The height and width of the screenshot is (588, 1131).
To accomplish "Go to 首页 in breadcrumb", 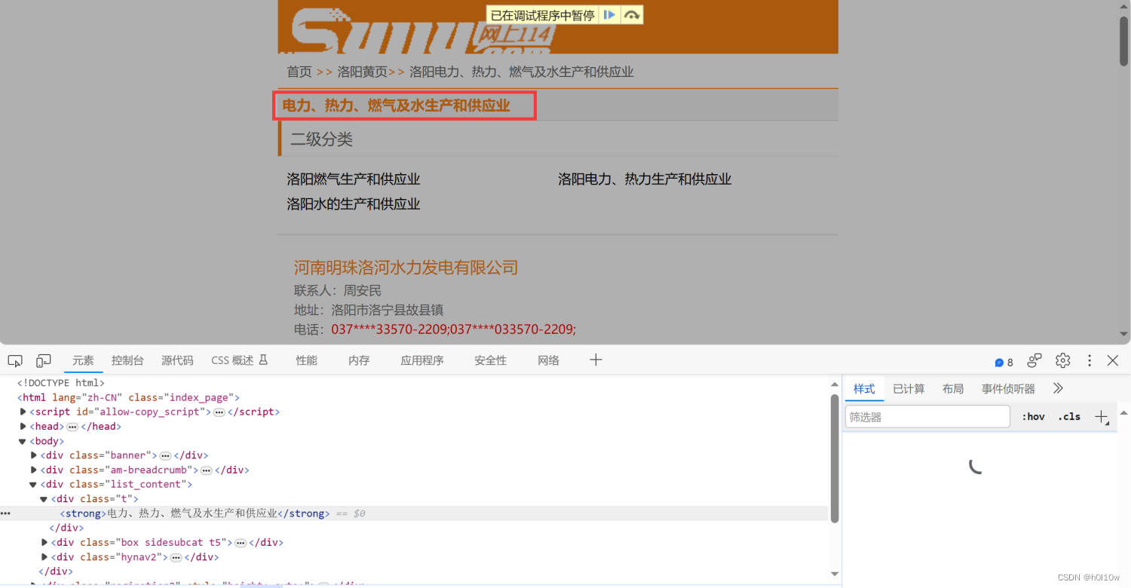I will click(299, 72).
